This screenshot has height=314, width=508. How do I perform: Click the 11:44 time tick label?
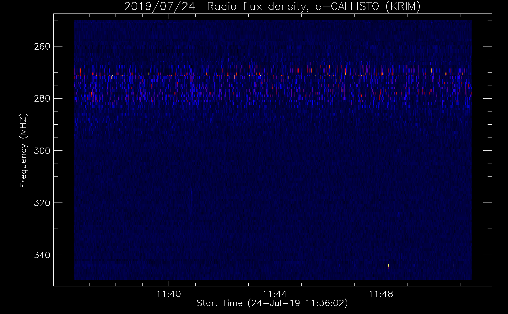click(275, 294)
